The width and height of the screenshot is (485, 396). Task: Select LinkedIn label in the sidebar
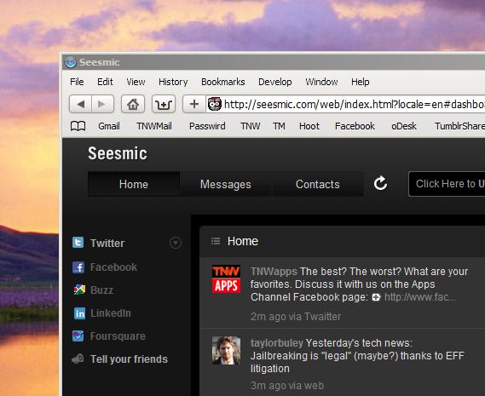click(111, 313)
